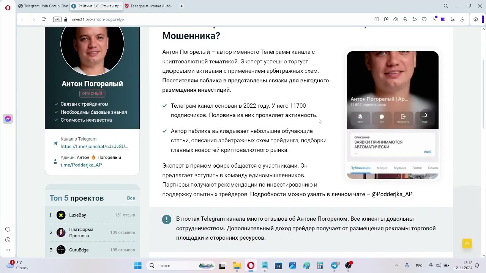Open File Explorer from taskbar
The height and width of the screenshot is (273, 486).
coord(237,265)
